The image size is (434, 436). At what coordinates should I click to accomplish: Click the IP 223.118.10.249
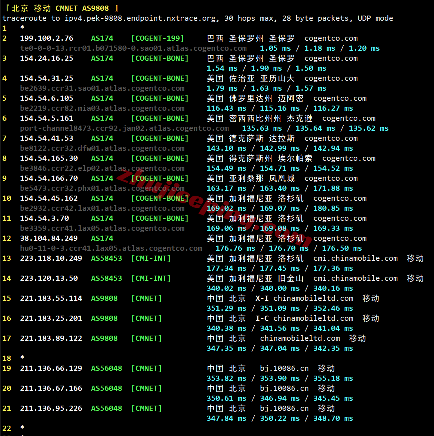point(51,259)
